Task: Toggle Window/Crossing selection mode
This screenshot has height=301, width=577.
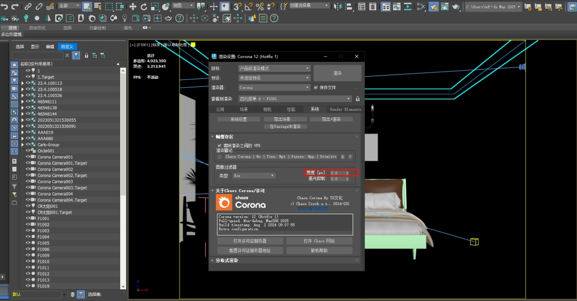Action: pos(120,6)
